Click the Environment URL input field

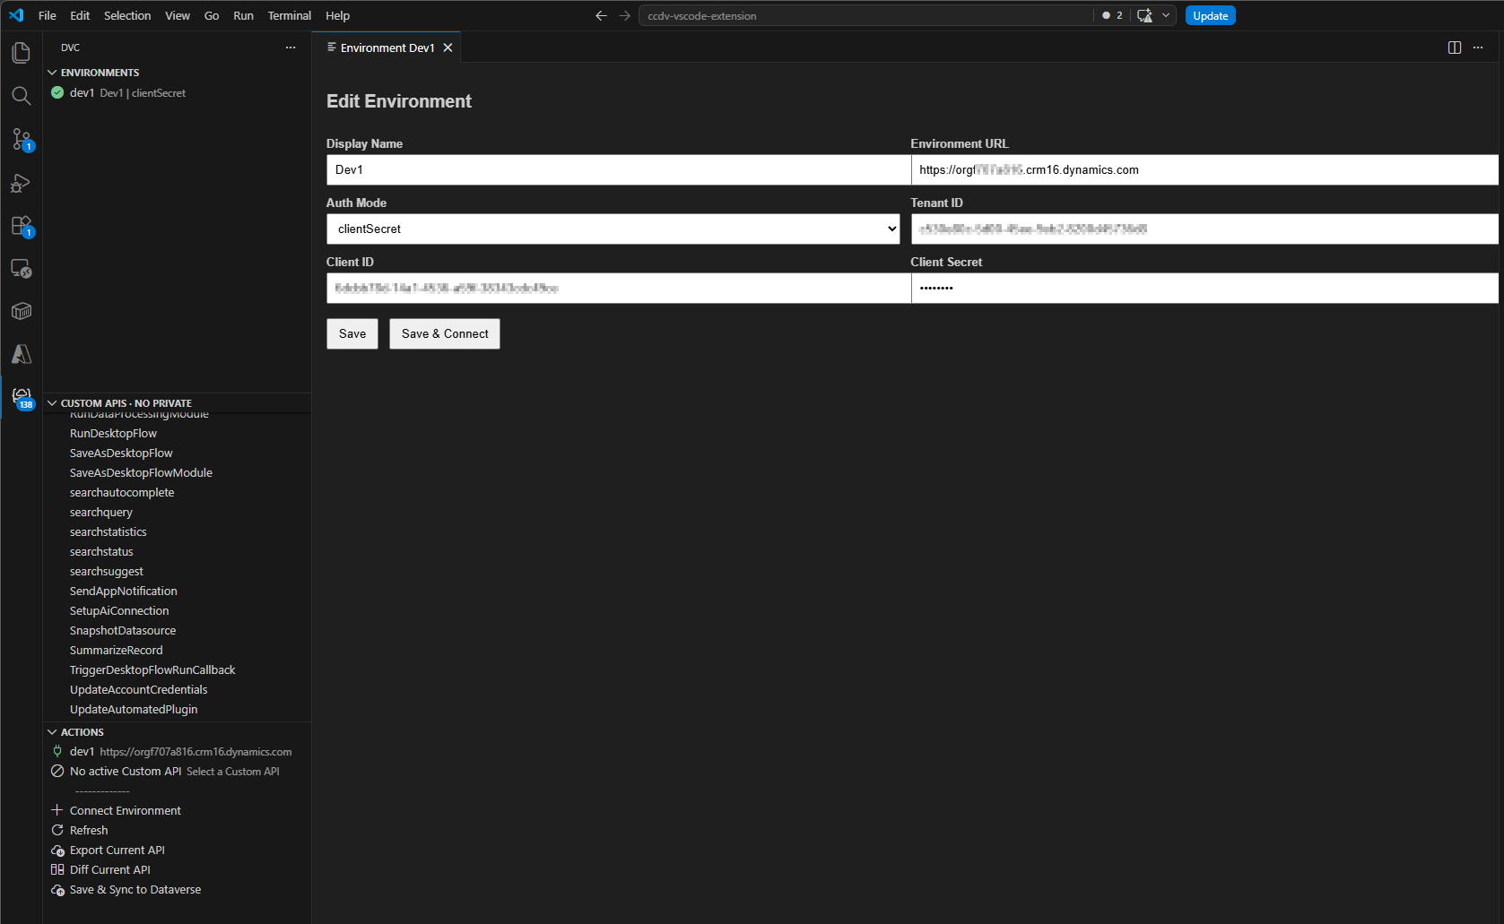point(1204,169)
